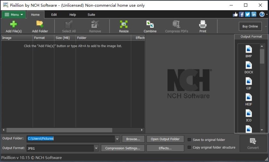The height and width of the screenshot is (162, 269).
Task: Click the Remove toolbar icon
Action: 95,24
